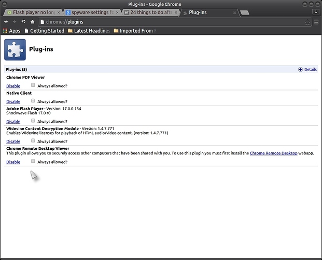Screen dimensions: 322x260
Task: Check Always allowed for Widevine module
Action: [33, 140]
